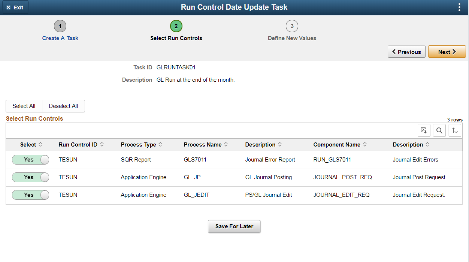469x262 pixels.
Task: Sort by last Description column arrows
Action: 427,145
